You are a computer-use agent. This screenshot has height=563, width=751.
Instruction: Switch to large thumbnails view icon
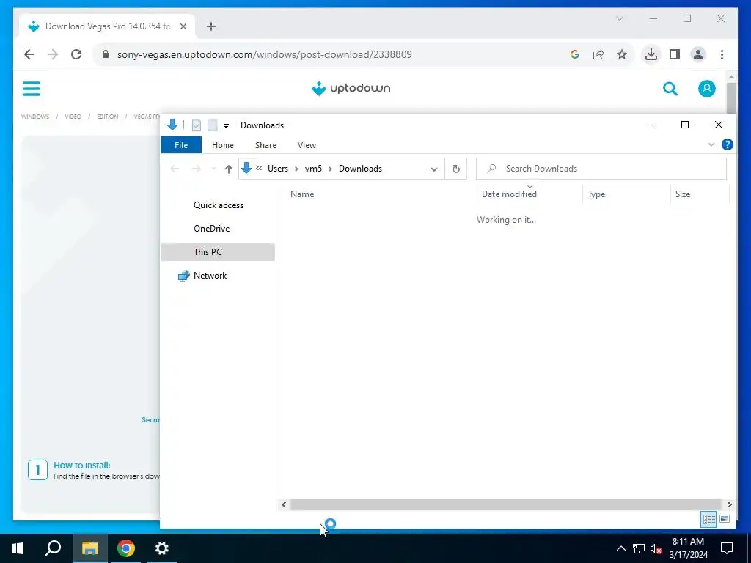point(725,519)
